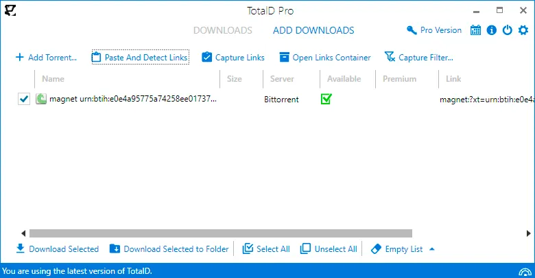
Task: Open the info about icon
Action: [x=491, y=30]
